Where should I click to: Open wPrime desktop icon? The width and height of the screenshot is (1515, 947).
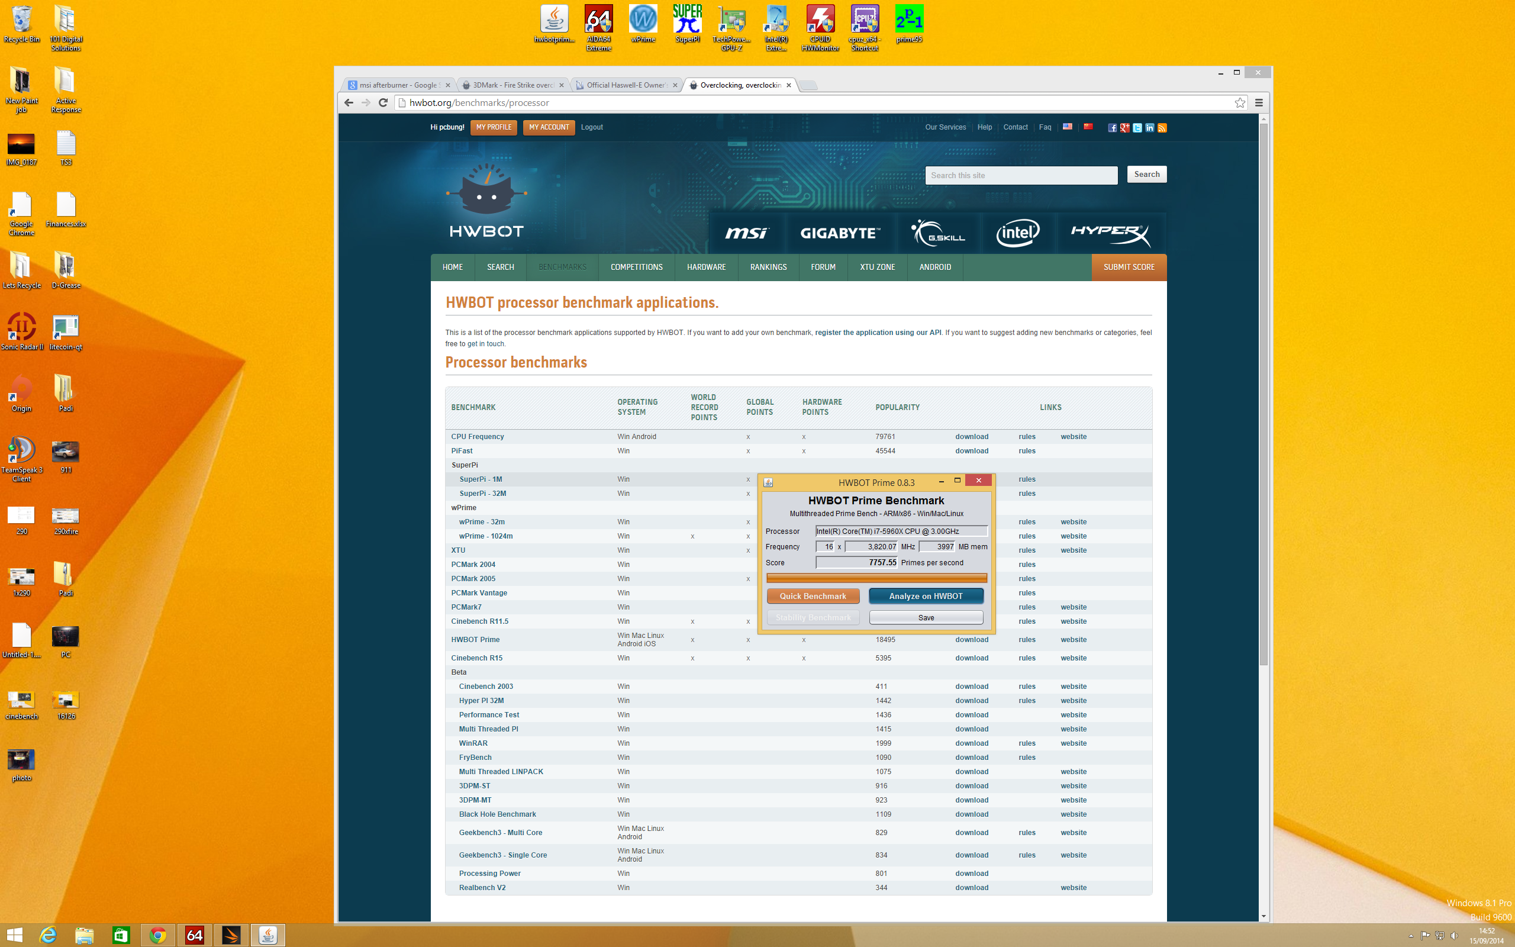click(x=643, y=24)
